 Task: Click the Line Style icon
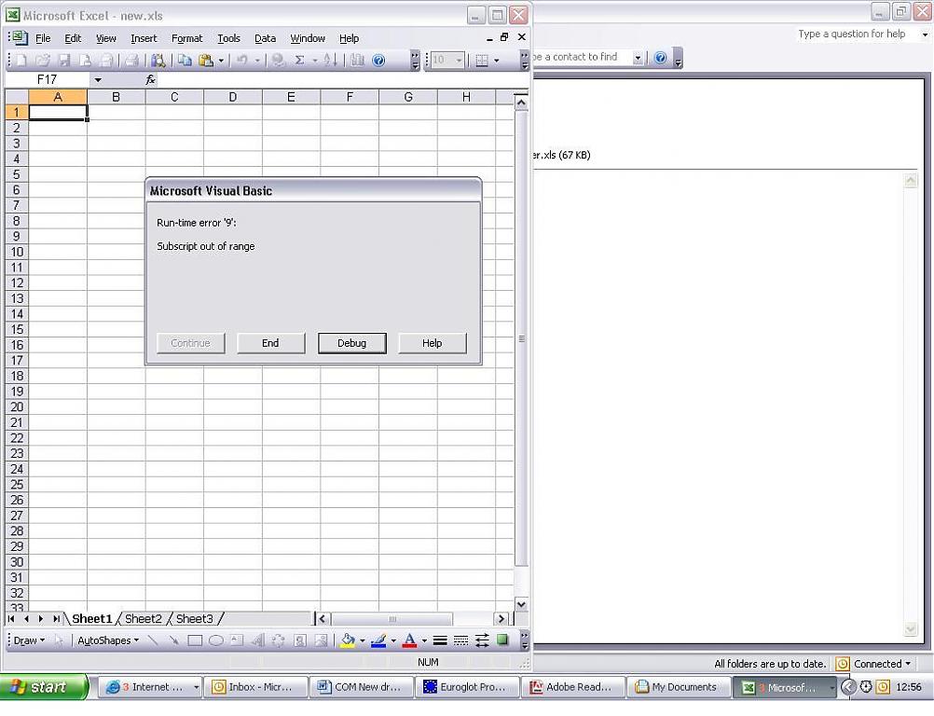pyautogui.click(x=440, y=640)
